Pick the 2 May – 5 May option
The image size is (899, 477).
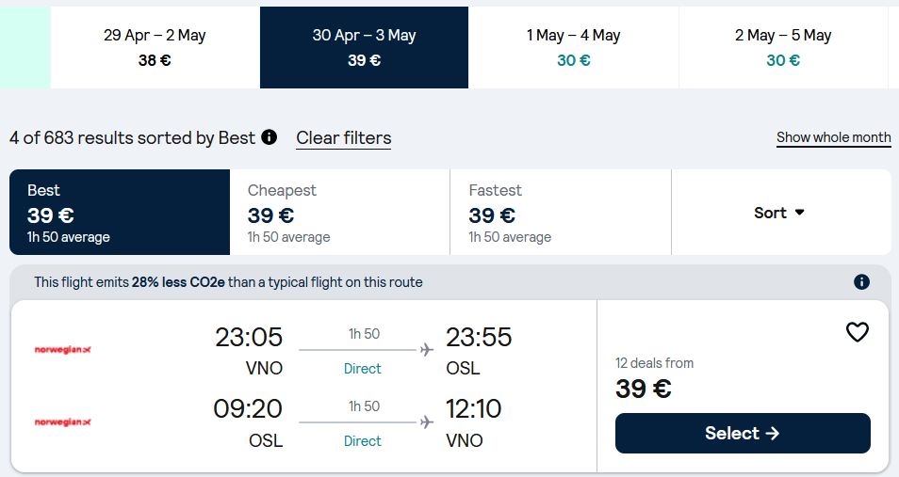(x=782, y=47)
